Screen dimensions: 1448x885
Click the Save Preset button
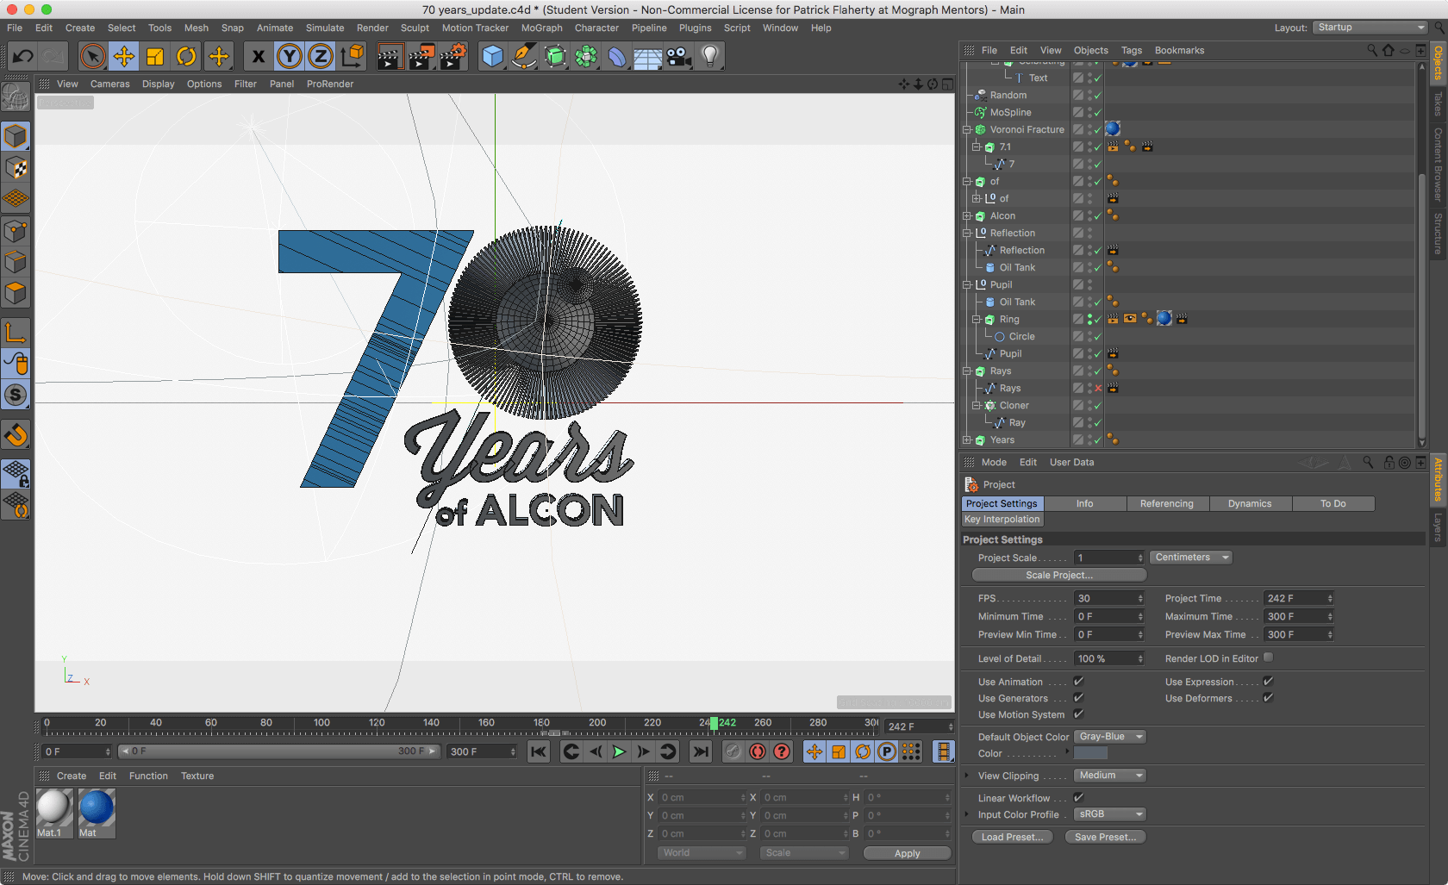pyautogui.click(x=1105, y=837)
